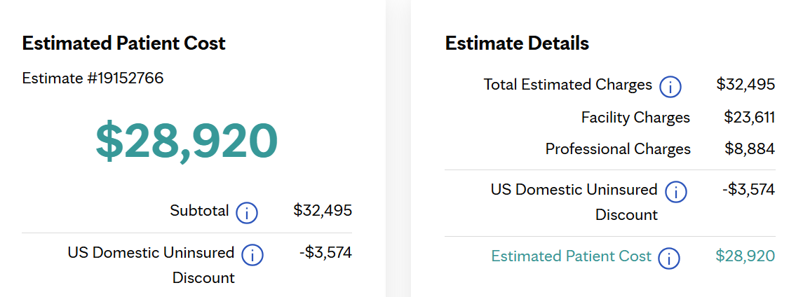The height and width of the screenshot is (297, 796).
Task: Click the Total Estimated Charges label
Action: 567,85
